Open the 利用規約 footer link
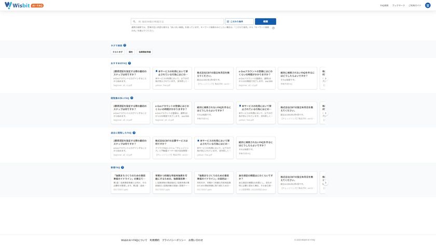 (155, 240)
